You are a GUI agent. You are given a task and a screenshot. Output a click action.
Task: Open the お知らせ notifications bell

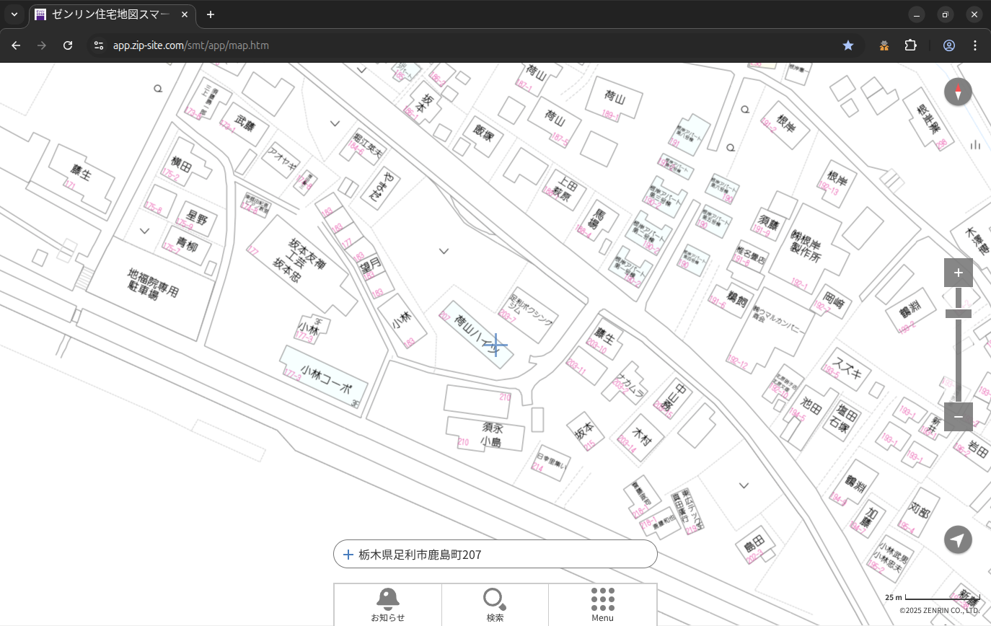(x=387, y=604)
